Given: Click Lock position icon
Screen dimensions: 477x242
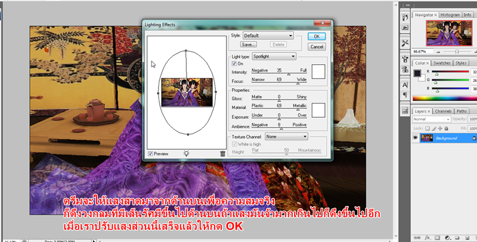Looking at the screenshot, I should [x=440, y=128].
